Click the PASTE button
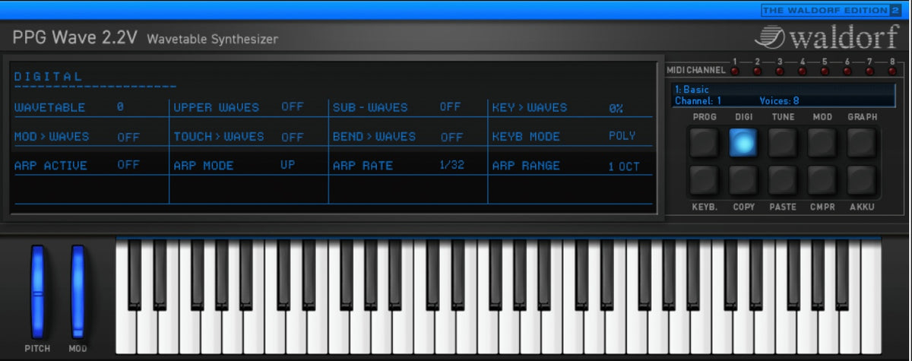The image size is (912, 361). tap(783, 180)
